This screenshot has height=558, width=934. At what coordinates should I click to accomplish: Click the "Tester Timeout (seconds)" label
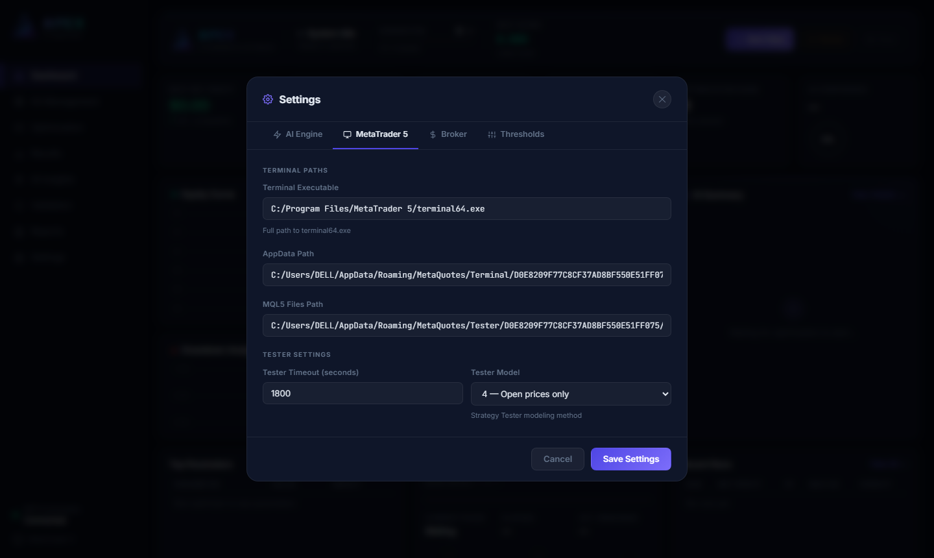(x=311, y=372)
